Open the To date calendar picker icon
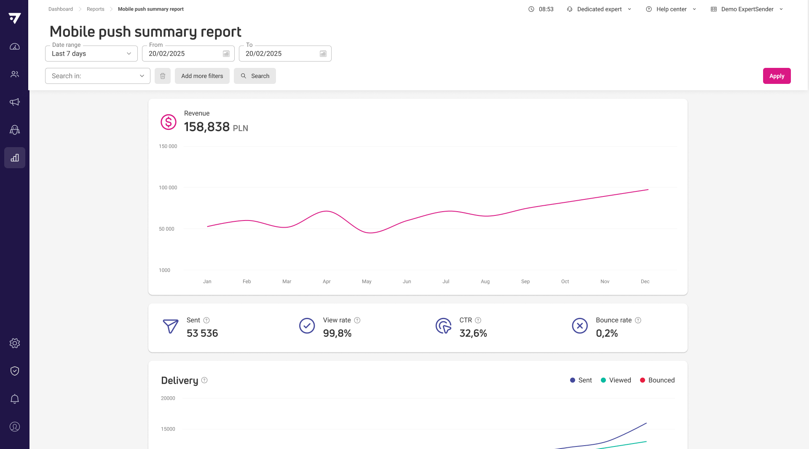This screenshot has width=809, height=449. coord(323,54)
